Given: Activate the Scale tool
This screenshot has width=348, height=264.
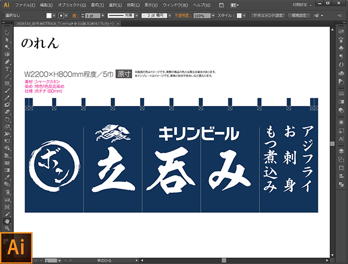Looking at the screenshot, I should (x=7, y=127).
